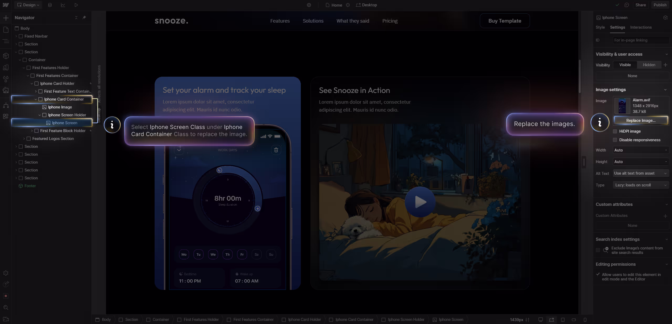Click the Alarm.avif image thumbnail
The height and width of the screenshot is (324, 672).
pyautogui.click(x=622, y=106)
